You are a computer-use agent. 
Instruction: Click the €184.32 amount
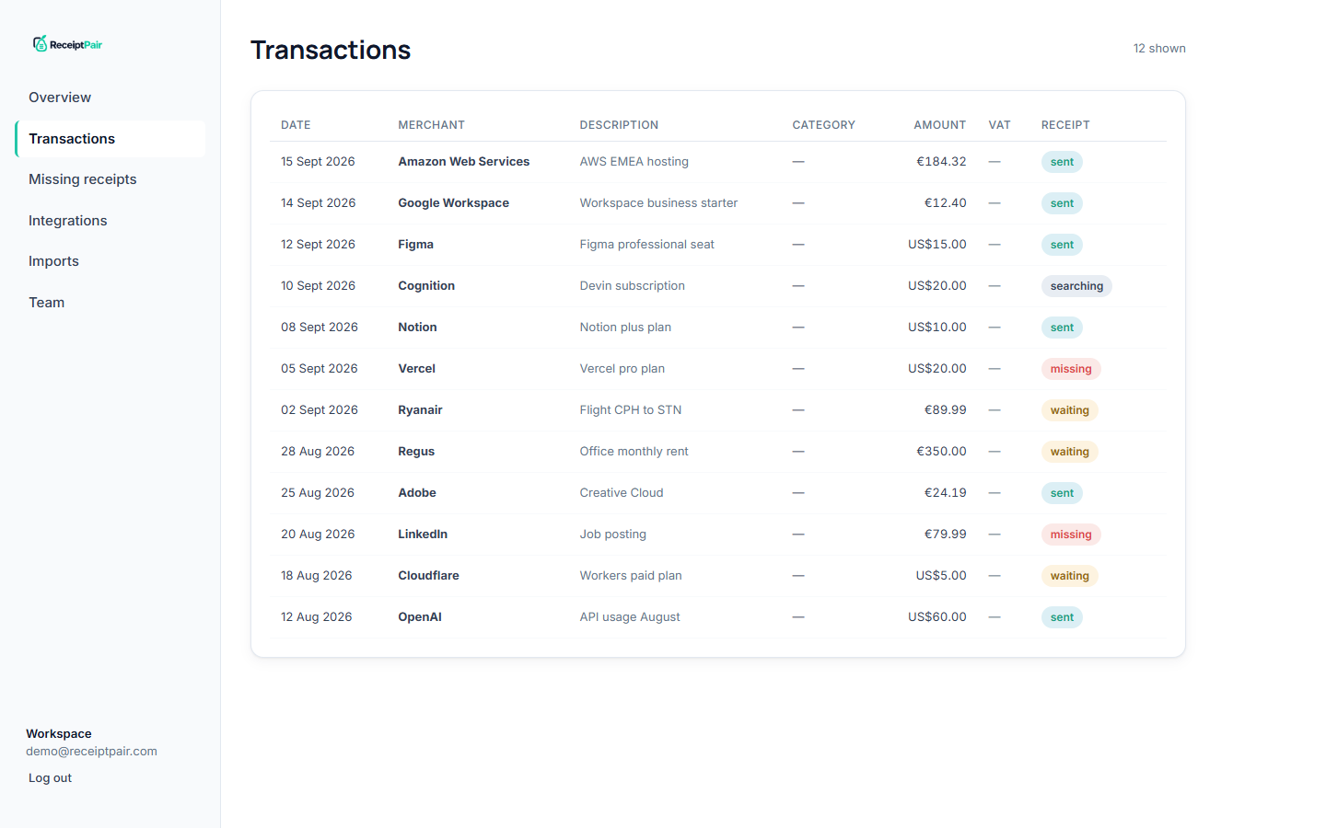941,162
